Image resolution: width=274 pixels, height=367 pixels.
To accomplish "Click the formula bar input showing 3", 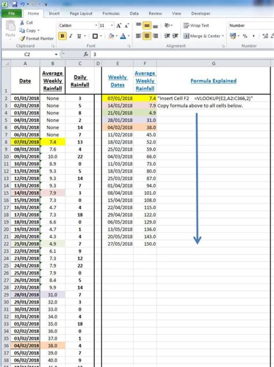I will pos(182,54).
